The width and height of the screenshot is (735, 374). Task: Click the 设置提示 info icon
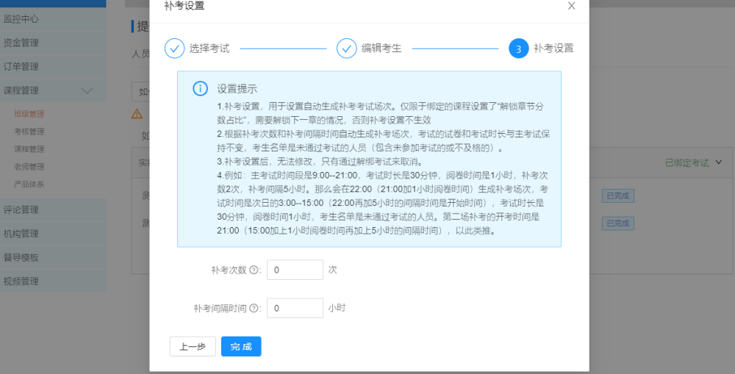[x=200, y=89]
